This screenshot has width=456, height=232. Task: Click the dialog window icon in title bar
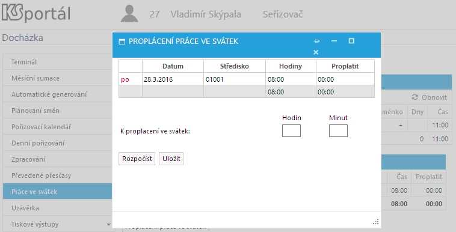pos(122,41)
